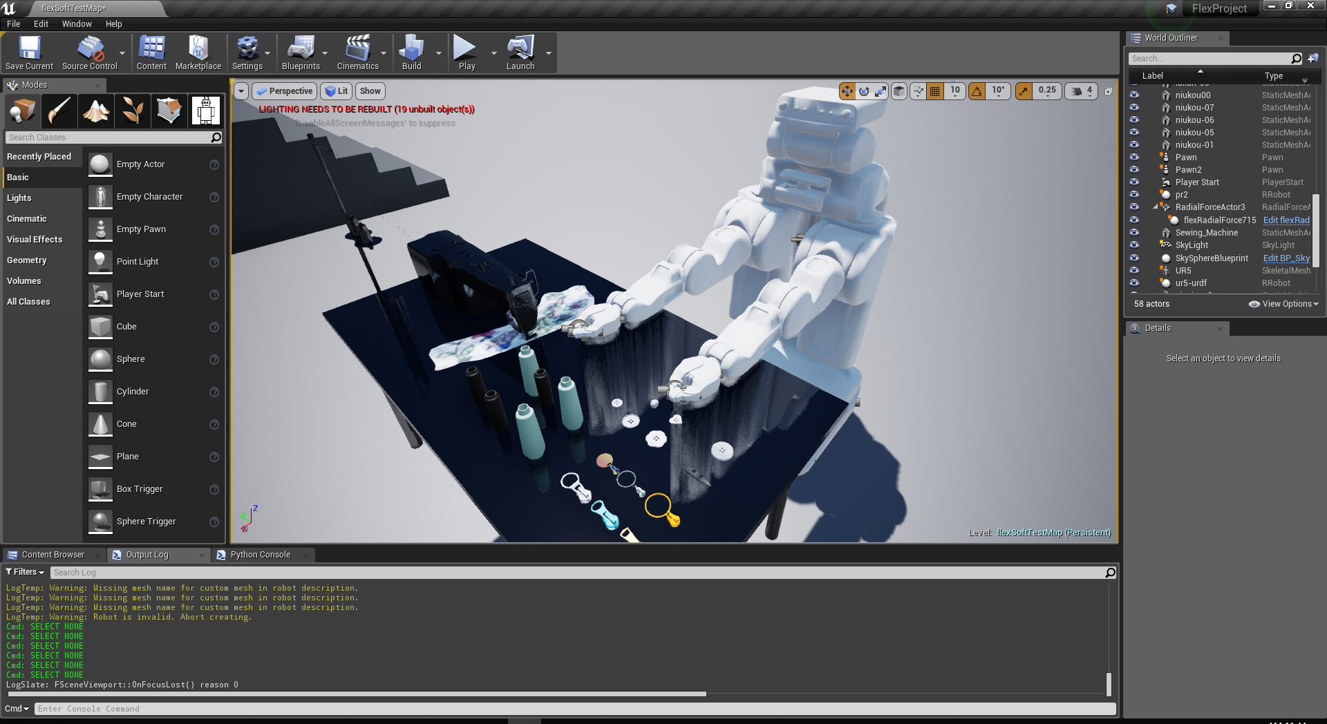The height and width of the screenshot is (724, 1327).
Task: Select the robot mode icon in Modes
Action: click(205, 111)
